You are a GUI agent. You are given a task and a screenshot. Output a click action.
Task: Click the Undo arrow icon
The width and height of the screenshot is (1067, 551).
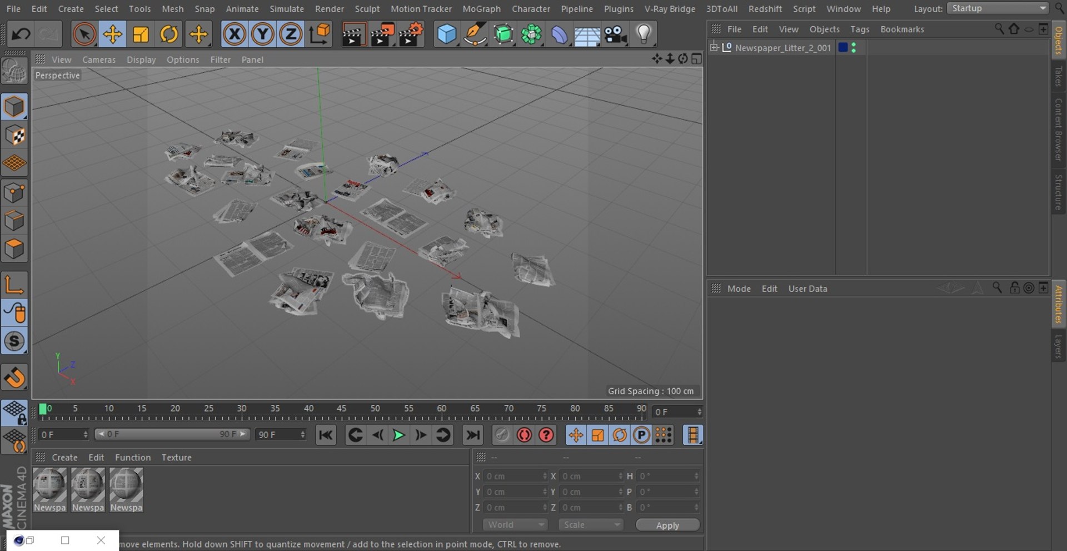coord(21,34)
